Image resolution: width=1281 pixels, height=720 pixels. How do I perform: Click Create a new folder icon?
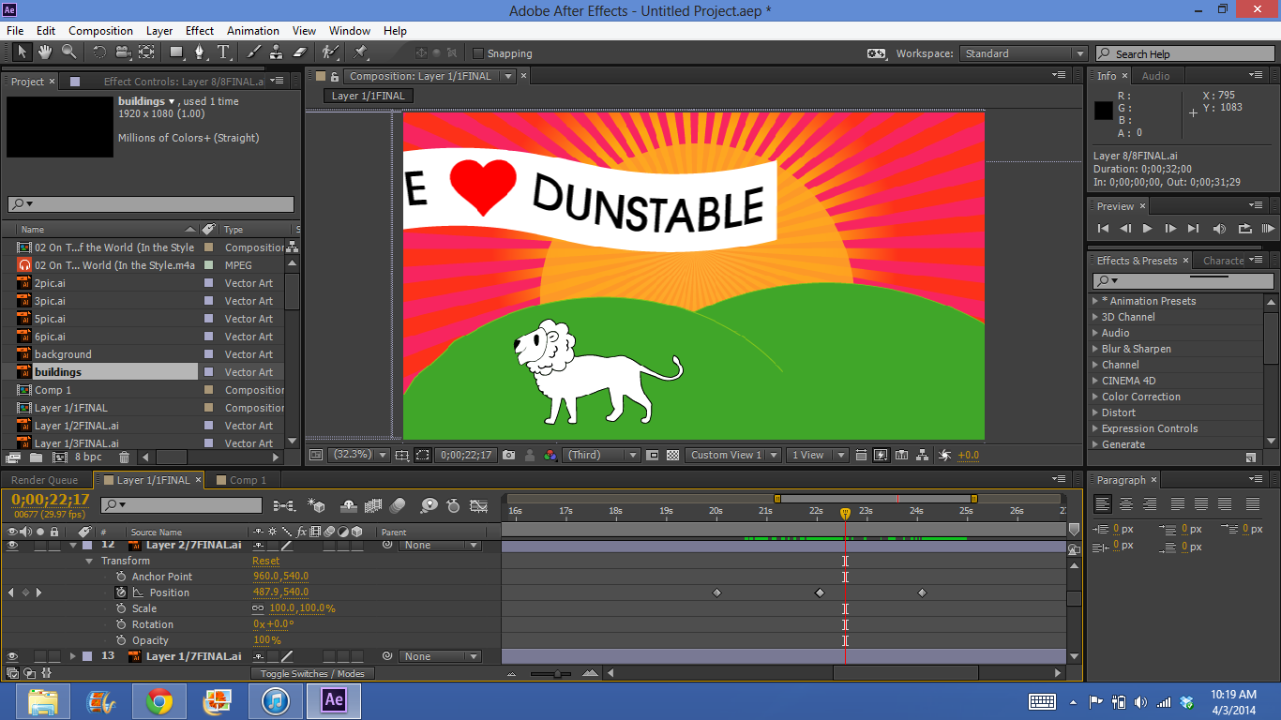tap(36, 457)
